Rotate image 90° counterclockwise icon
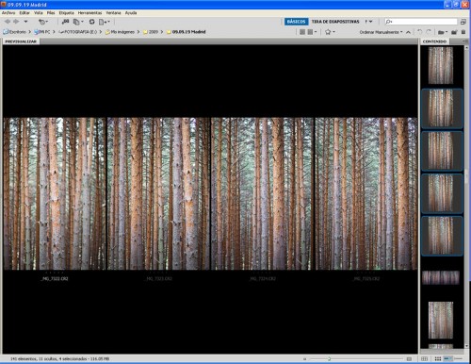This screenshot has height=364, width=471. [x=420, y=32]
